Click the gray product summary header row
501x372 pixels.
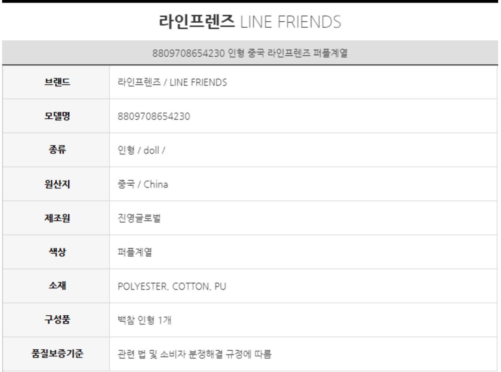pos(250,53)
